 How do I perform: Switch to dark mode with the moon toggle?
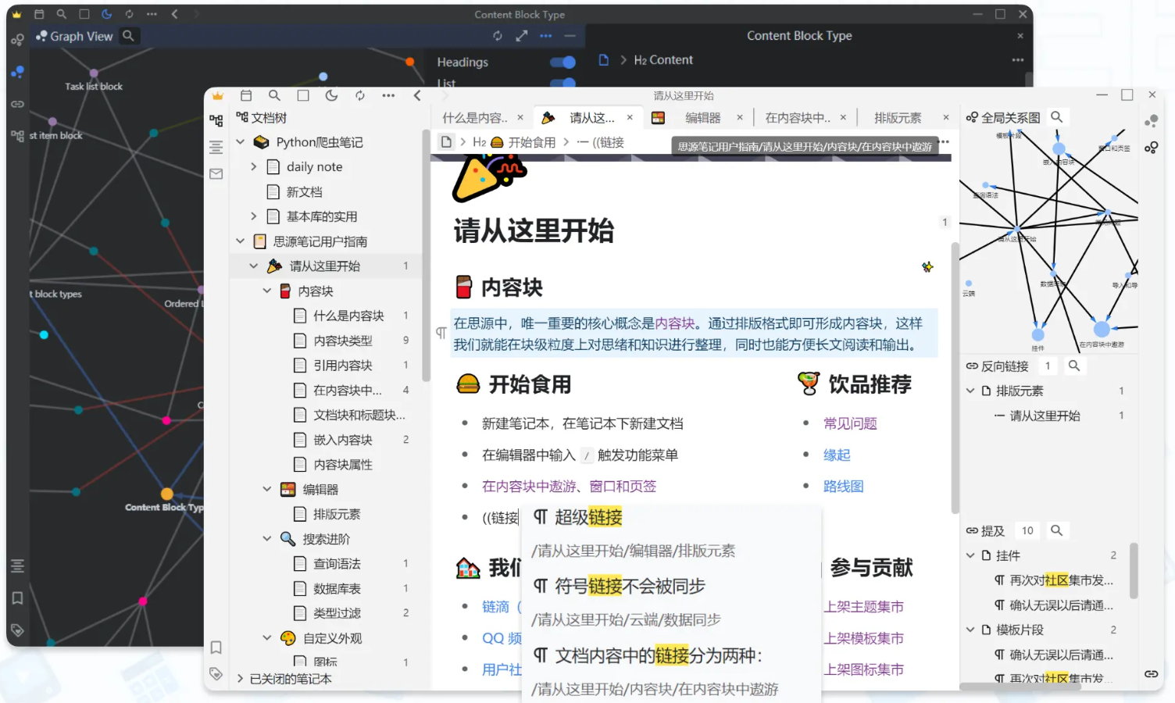(x=331, y=95)
